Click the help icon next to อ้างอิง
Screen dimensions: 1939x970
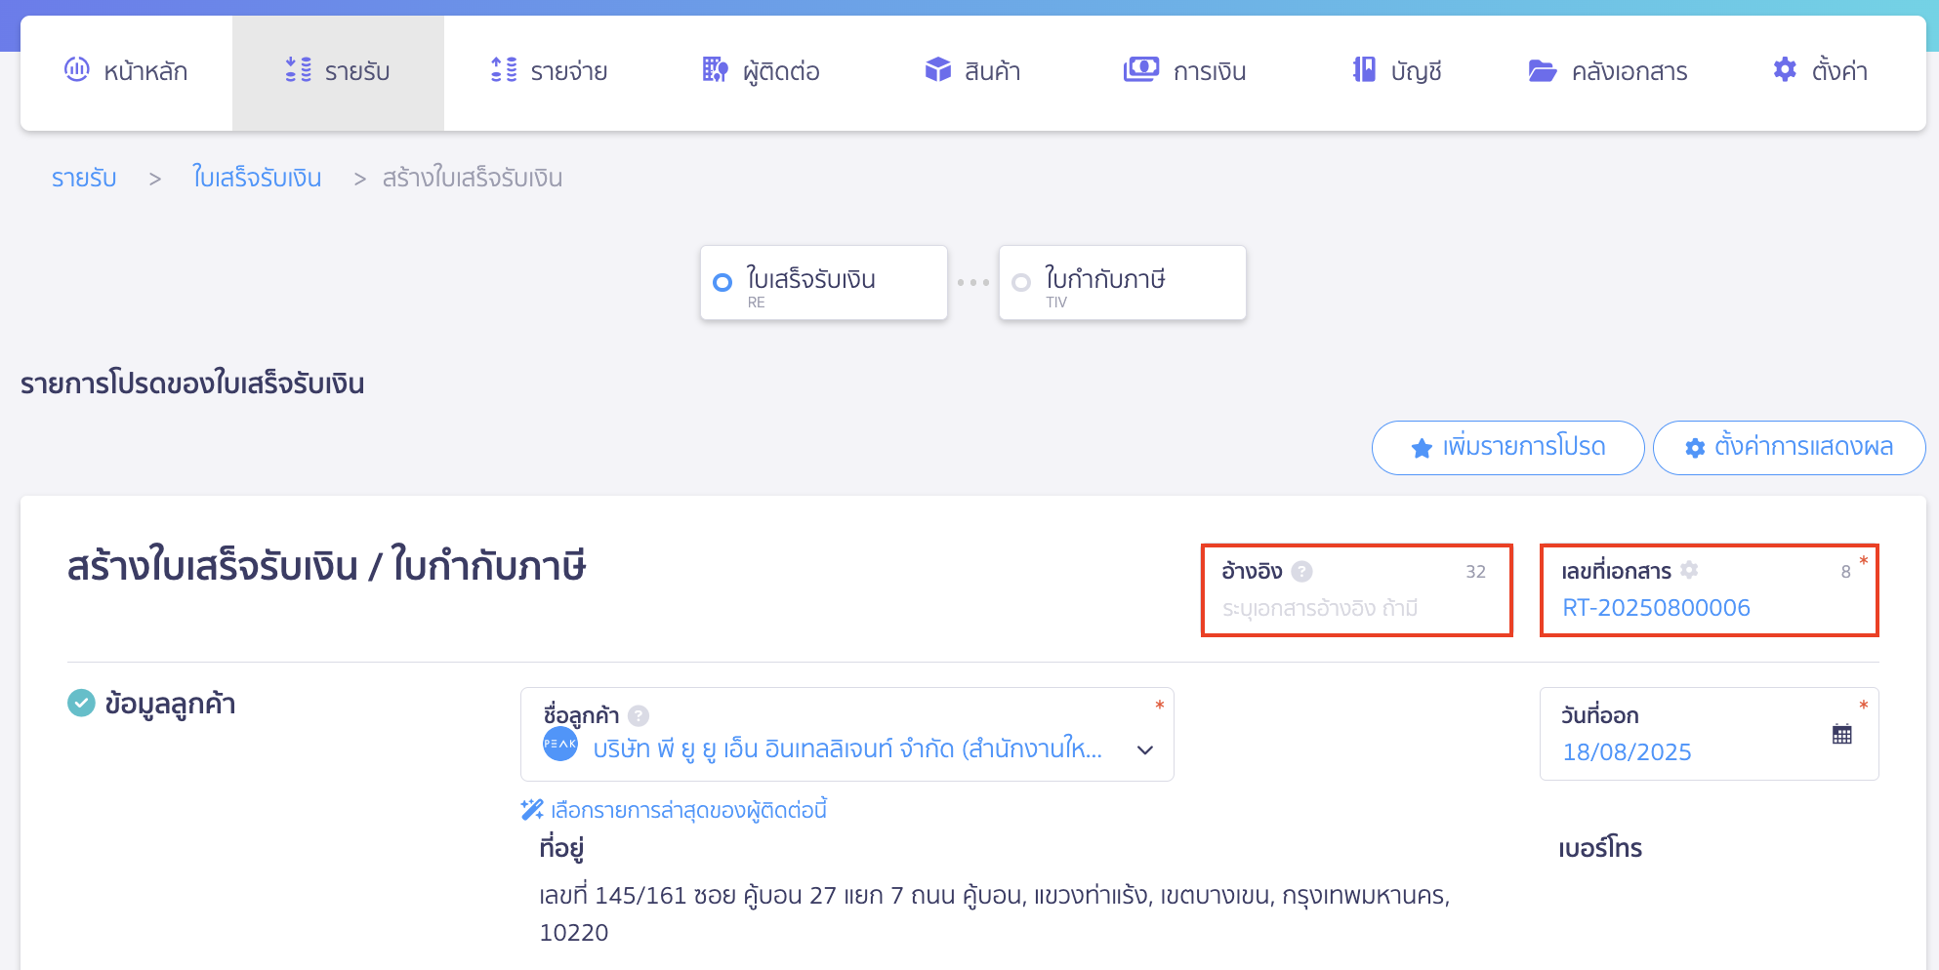pos(1301,572)
